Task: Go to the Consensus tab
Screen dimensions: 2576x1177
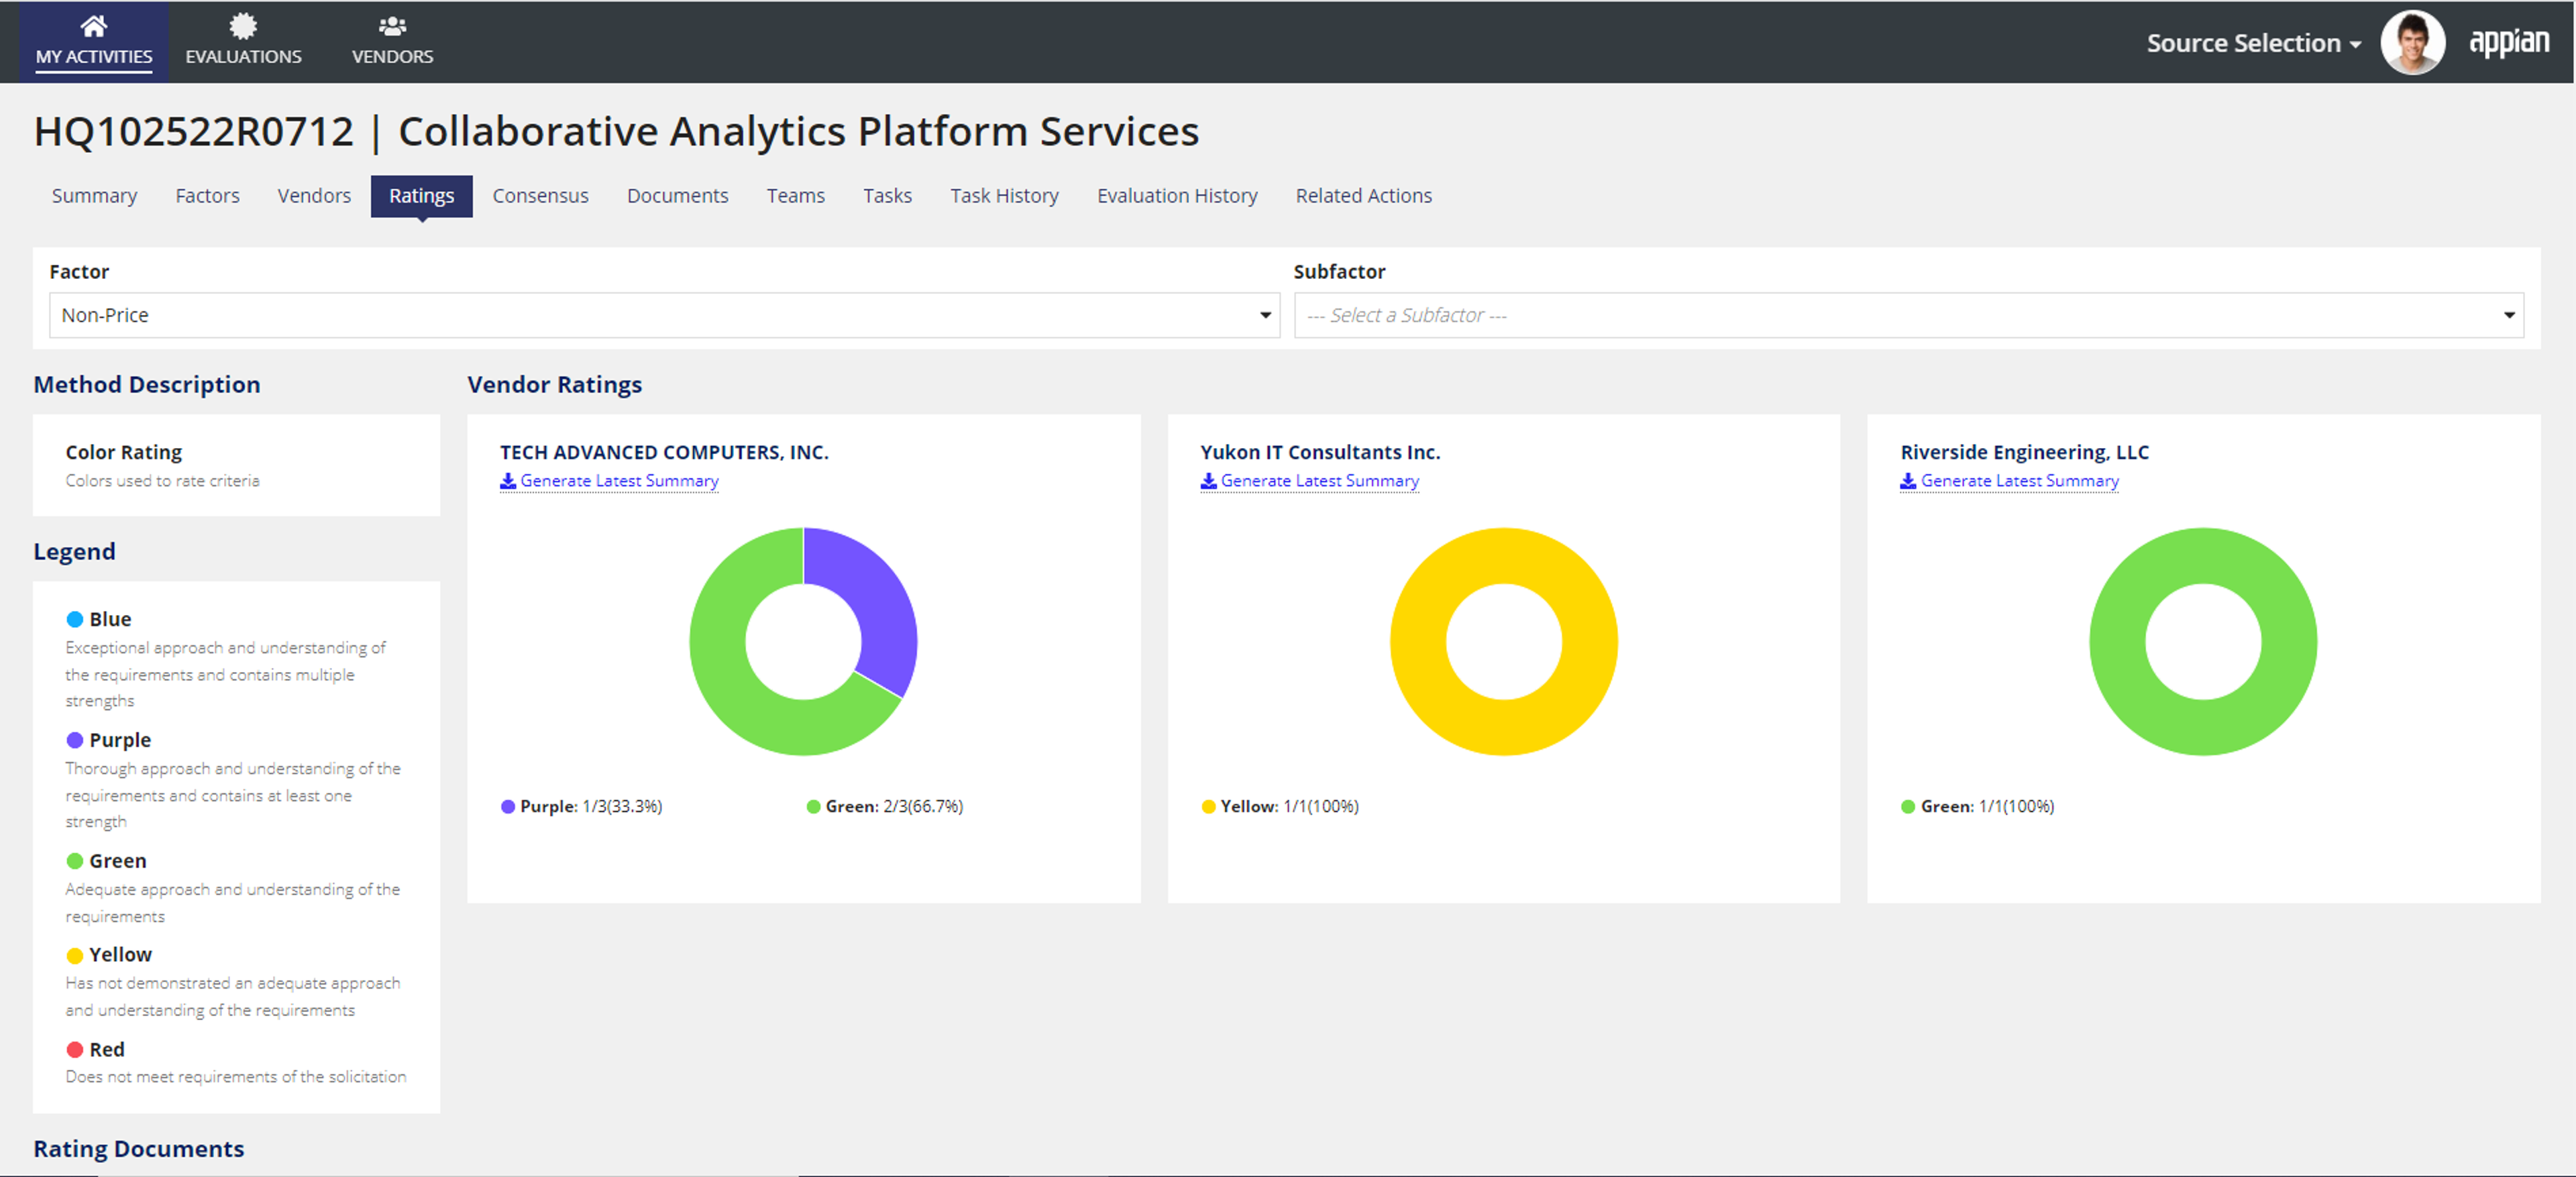Action: [x=540, y=196]
